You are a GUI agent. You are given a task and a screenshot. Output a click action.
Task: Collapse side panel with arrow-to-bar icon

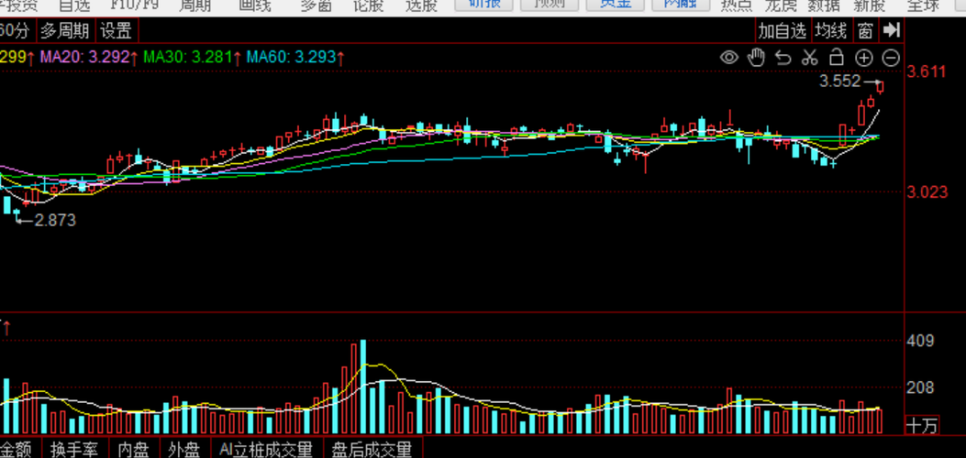point(892,29)
